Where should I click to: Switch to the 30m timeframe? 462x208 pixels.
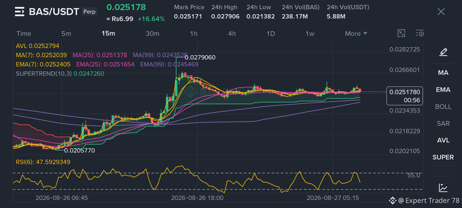point(152,34)
